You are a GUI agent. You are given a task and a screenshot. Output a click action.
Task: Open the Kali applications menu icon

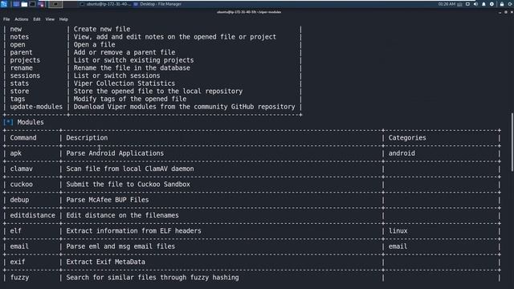coord(4,4)
